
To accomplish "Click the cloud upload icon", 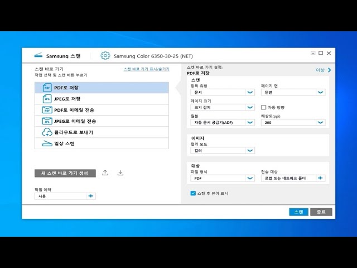I will pyautogui.click(x=47, y=132).
